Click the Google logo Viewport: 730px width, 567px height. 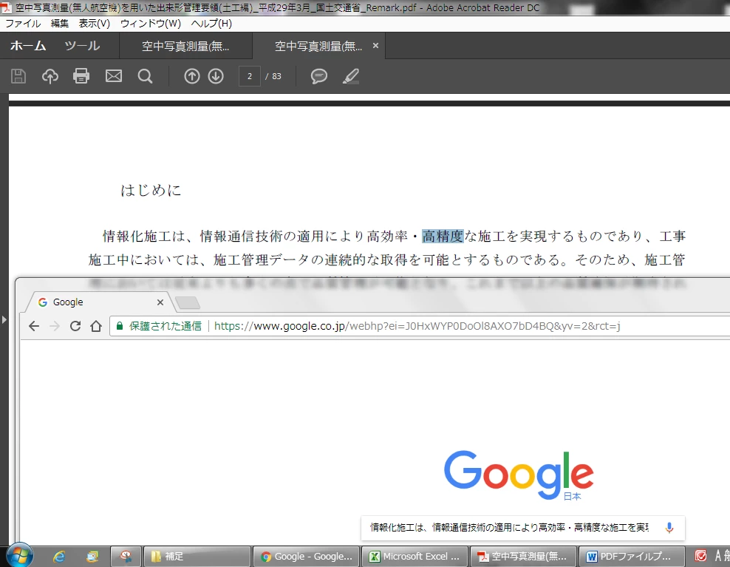click(x=519, y=475)
